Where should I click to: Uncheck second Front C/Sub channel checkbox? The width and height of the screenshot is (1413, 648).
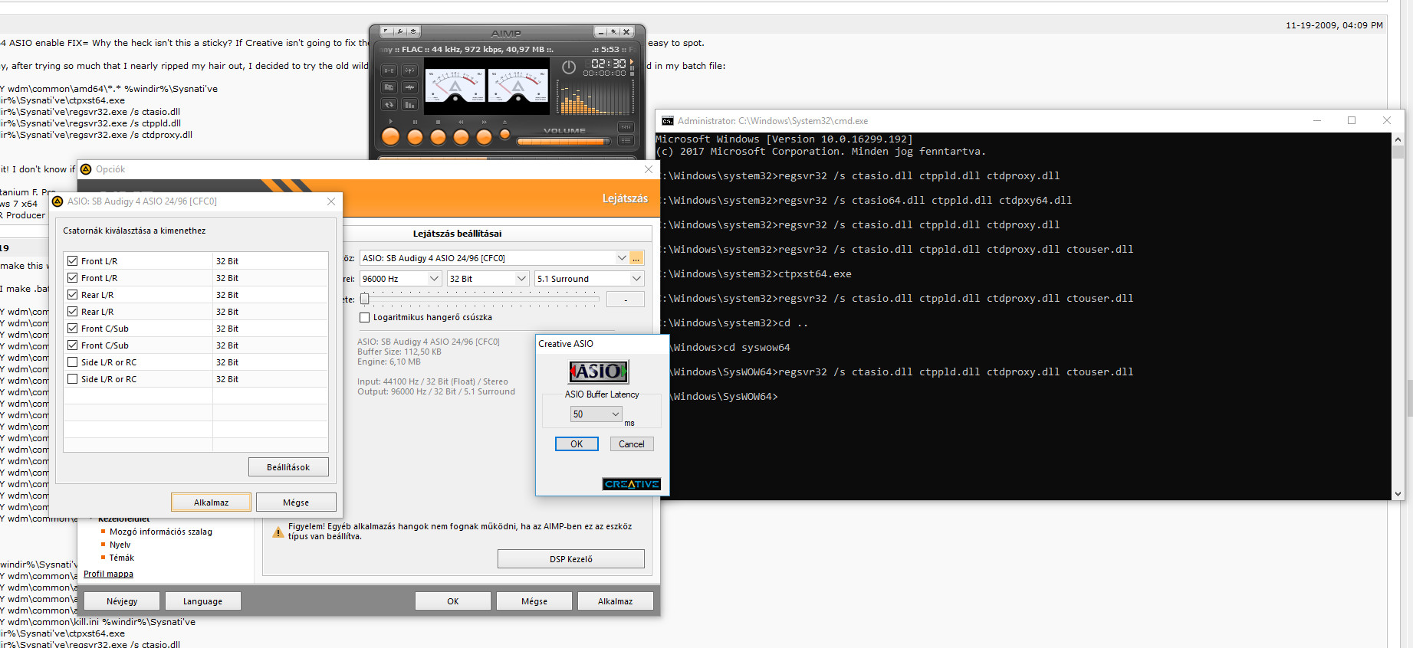coord(72,345)
